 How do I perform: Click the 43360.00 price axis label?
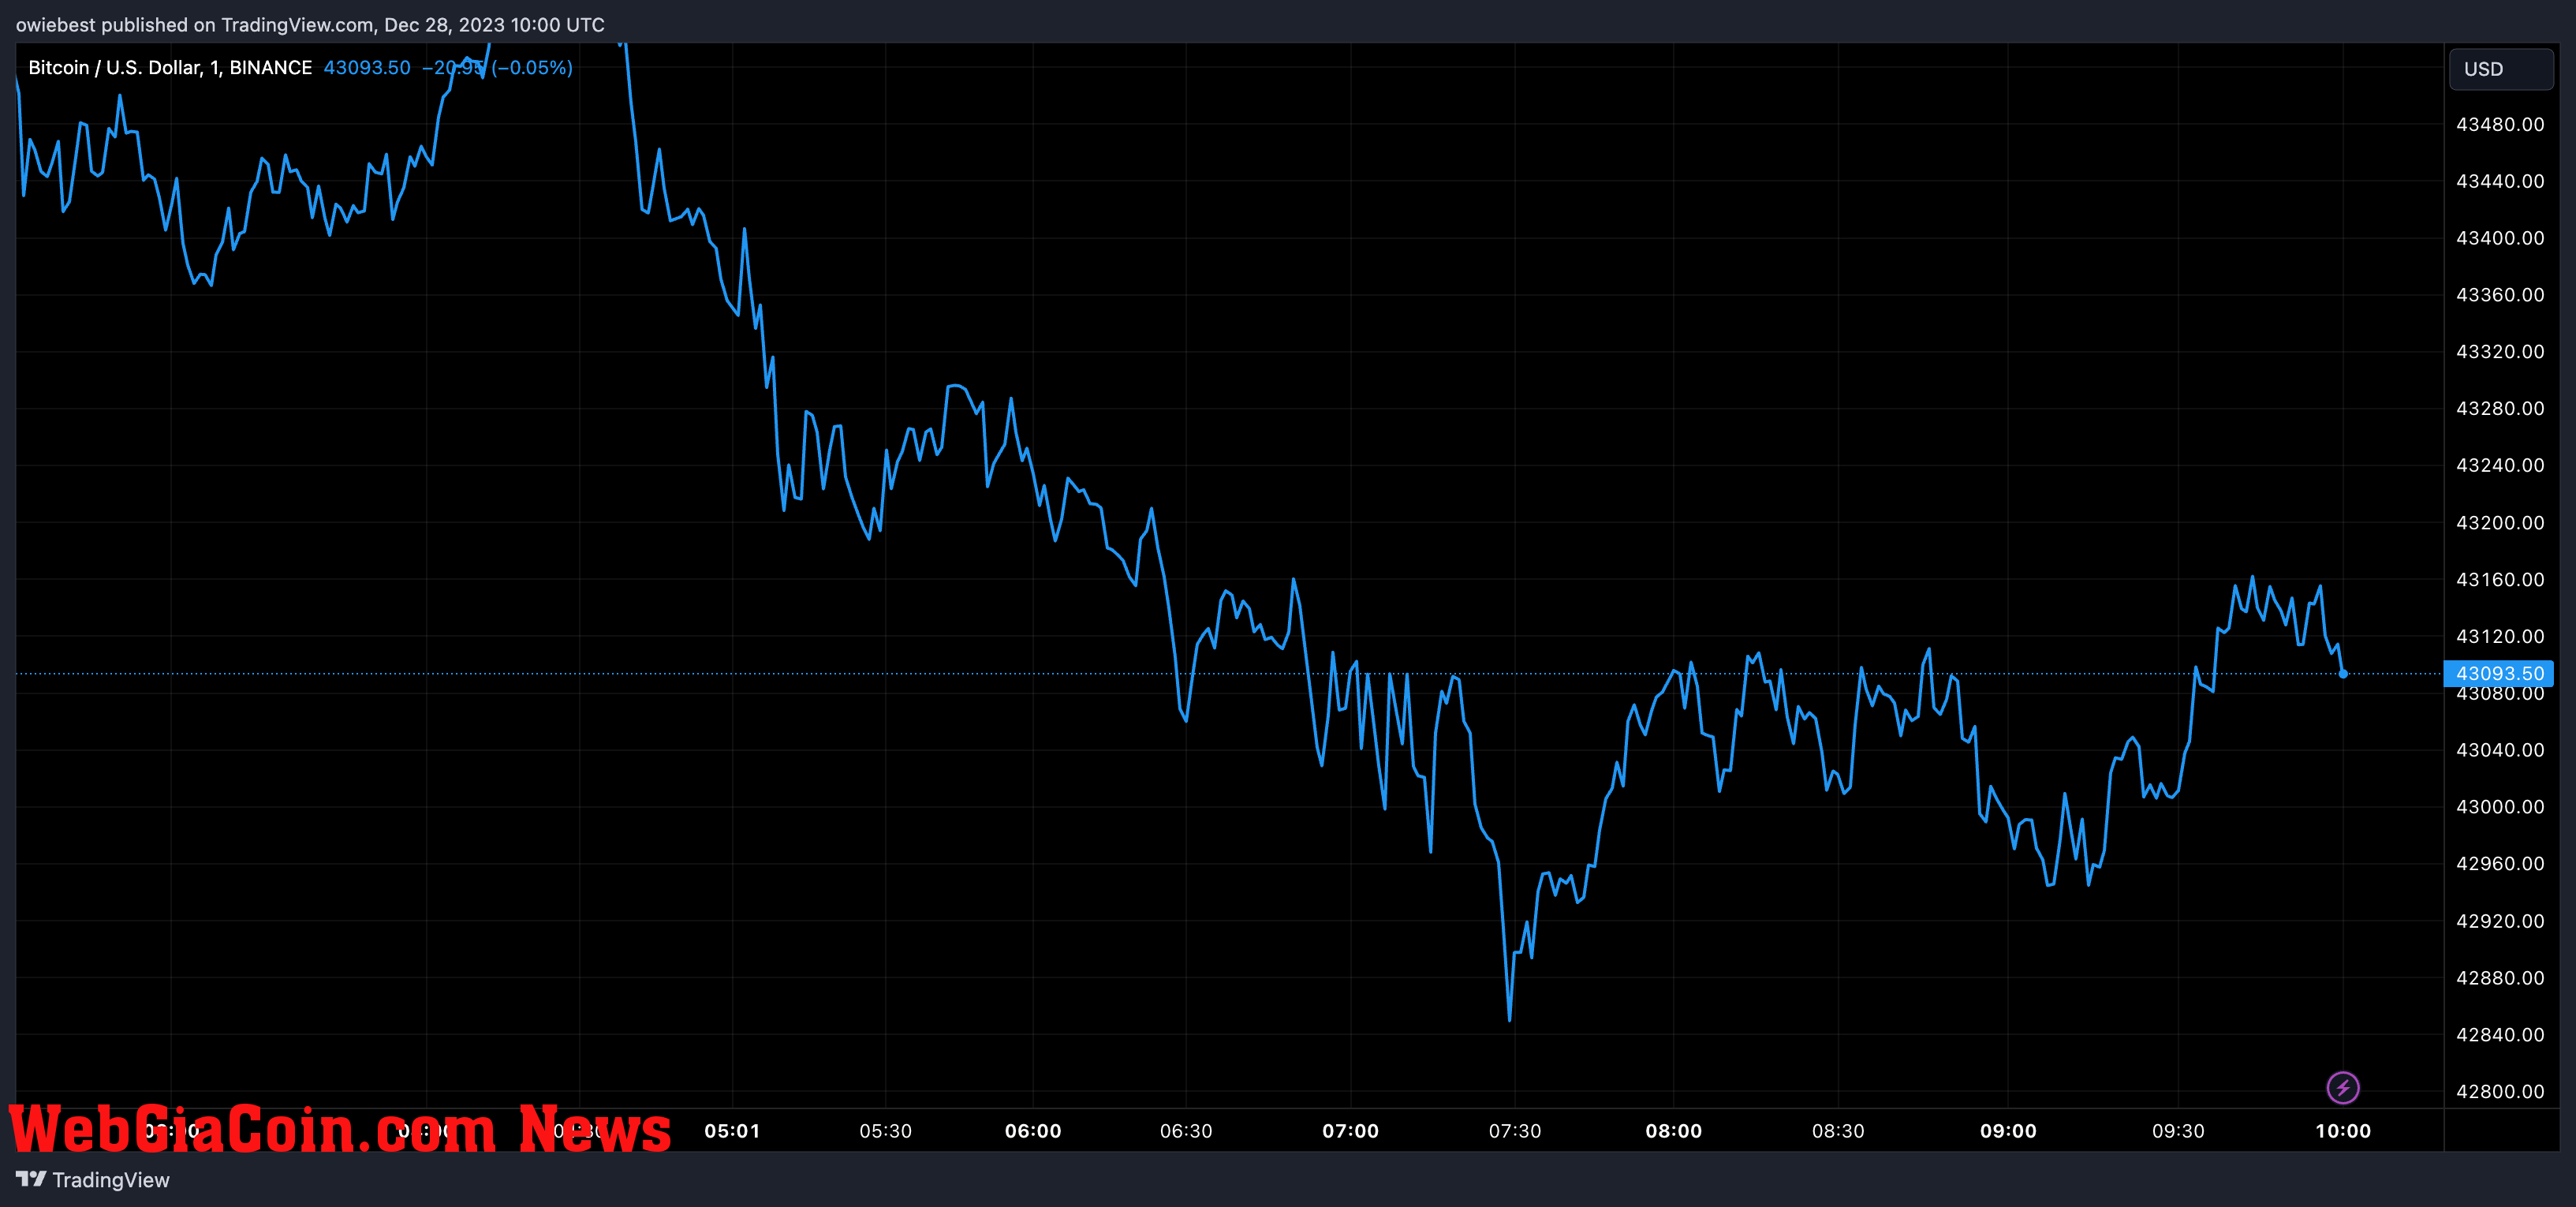(2500, 295)
